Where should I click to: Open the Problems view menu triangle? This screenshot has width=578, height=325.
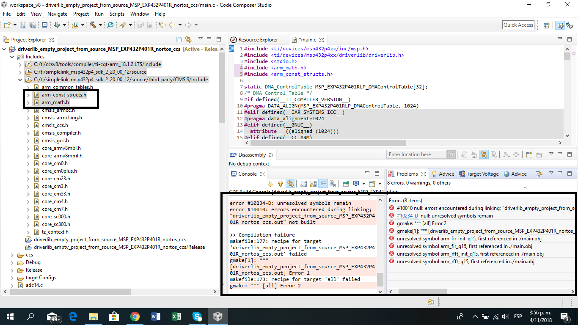(551, 173)
